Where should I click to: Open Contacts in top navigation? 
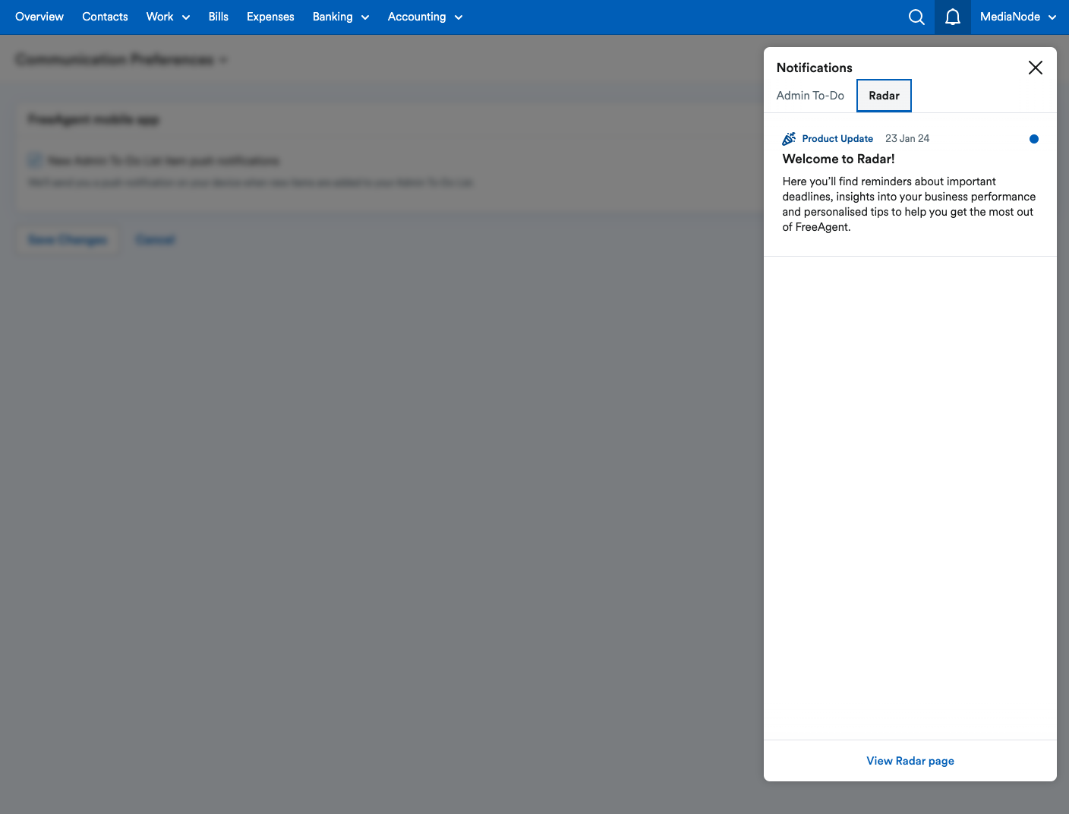[105, 17]
